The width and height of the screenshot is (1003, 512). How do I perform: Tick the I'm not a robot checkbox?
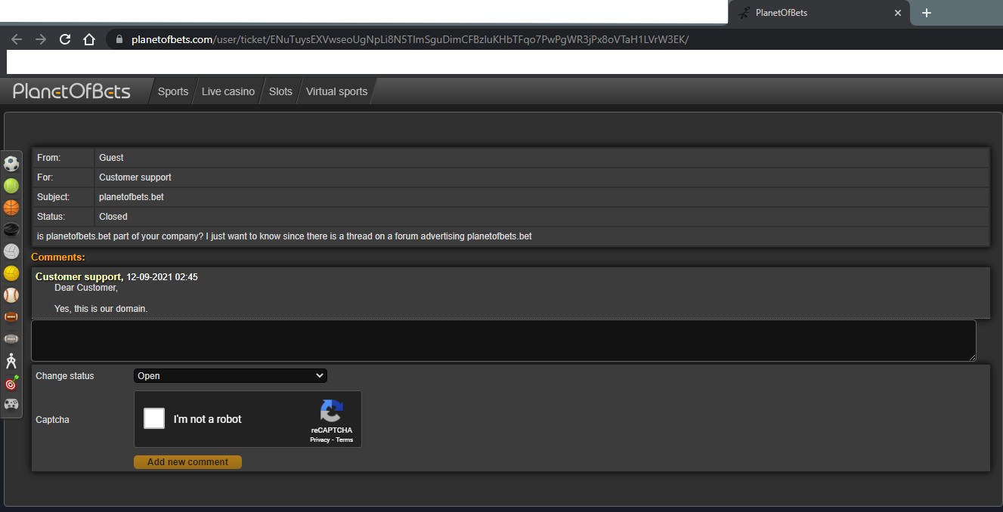tap(154, 418)
